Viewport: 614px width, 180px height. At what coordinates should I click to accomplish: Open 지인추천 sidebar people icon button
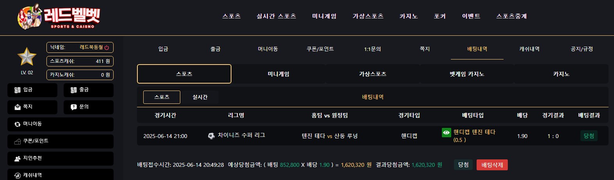(61, 159)
